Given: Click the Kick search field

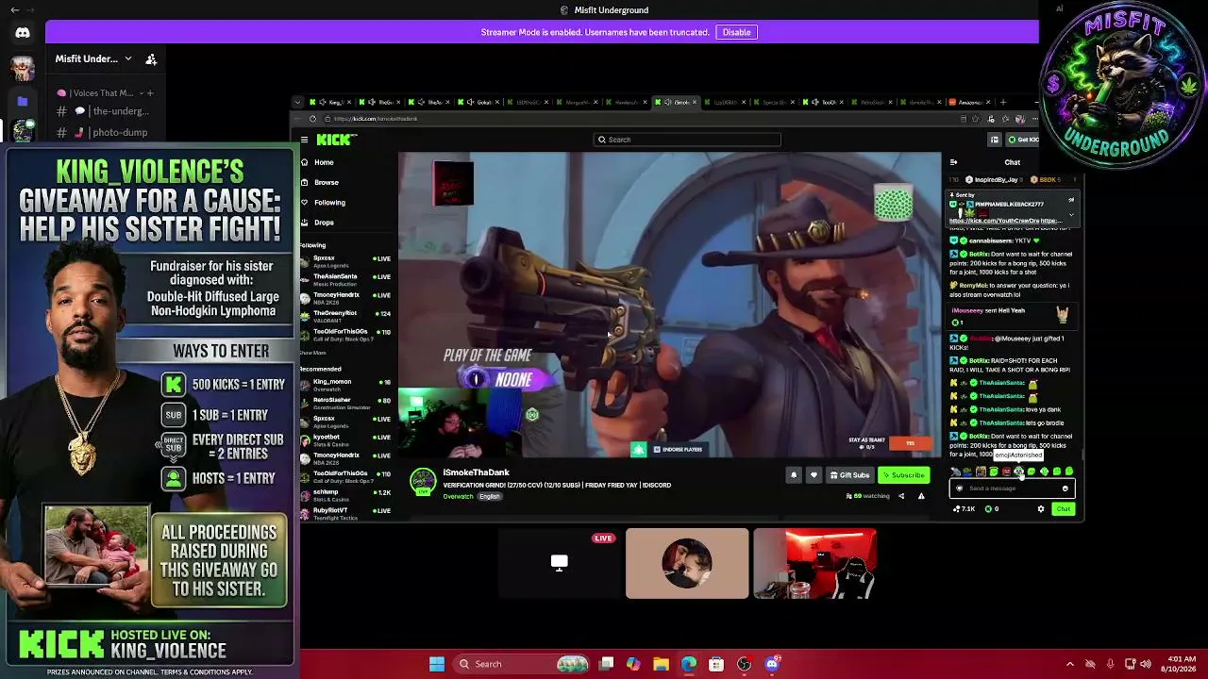Looking at the screenshot, I should 687,140.
